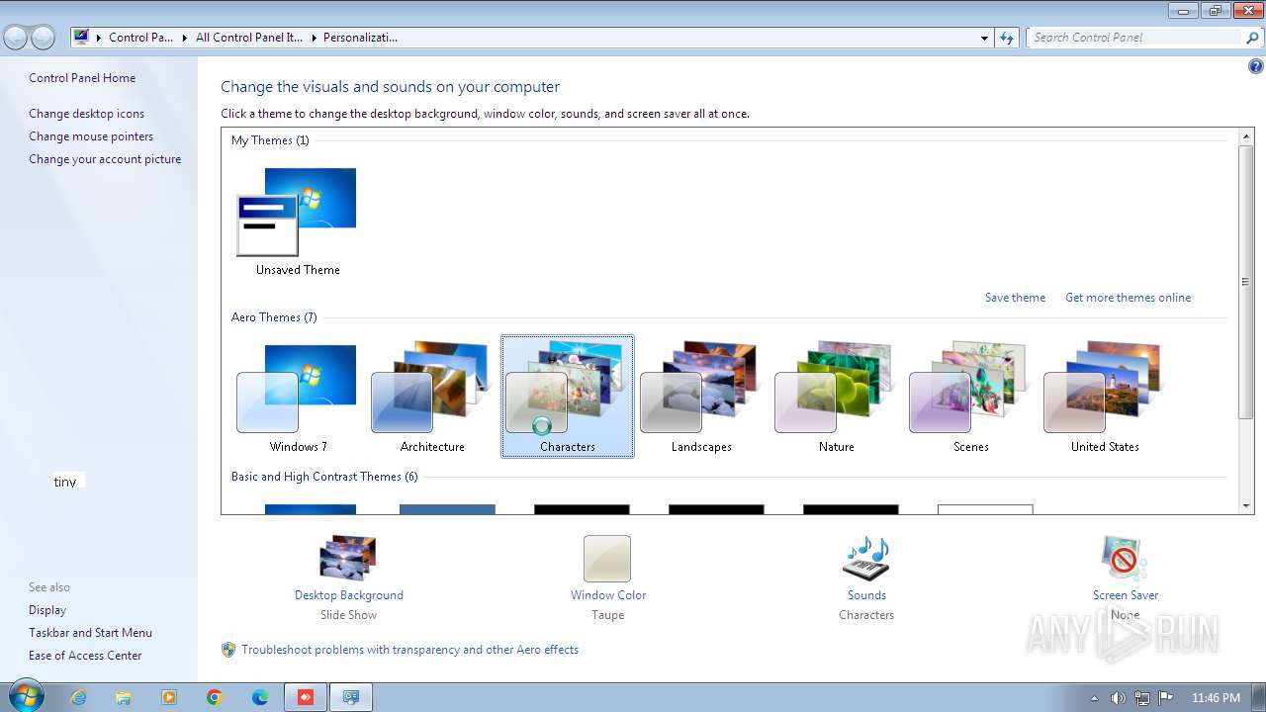1266x712 pixels.
Task: Open the Sounds icon with music notes
Action: coord(866,558)
